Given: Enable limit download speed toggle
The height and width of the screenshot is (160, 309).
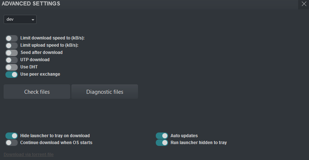Looking at the screenshot, I should (12, 38).
